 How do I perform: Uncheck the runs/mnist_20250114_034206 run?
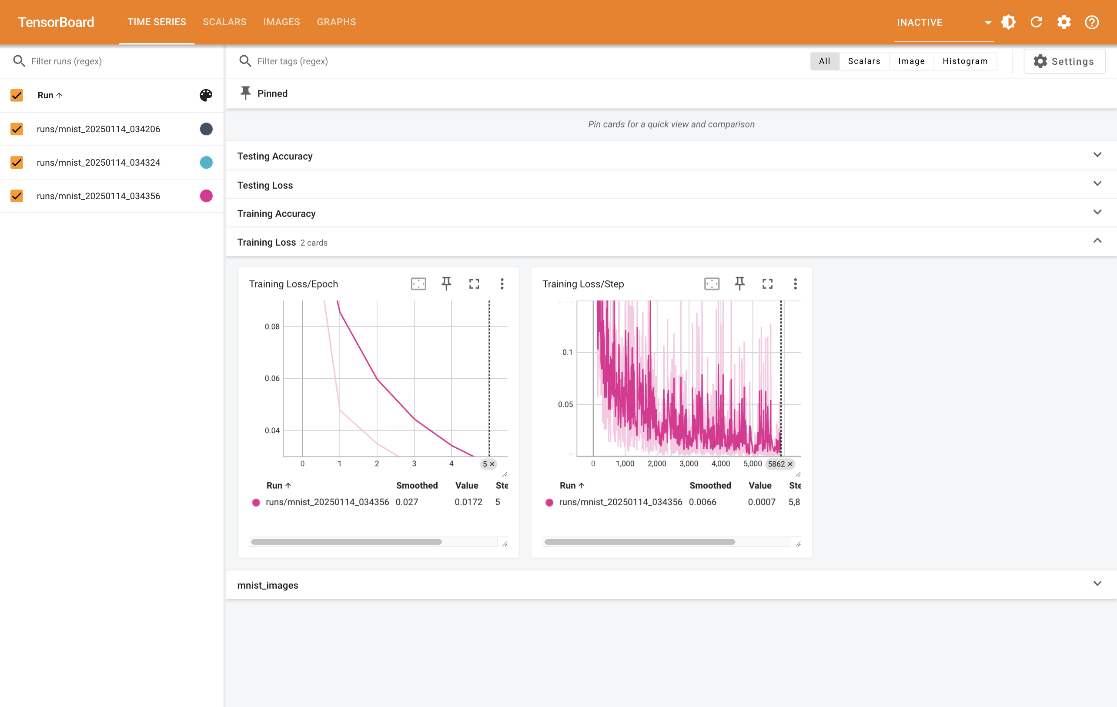click(x=17, y=129)
